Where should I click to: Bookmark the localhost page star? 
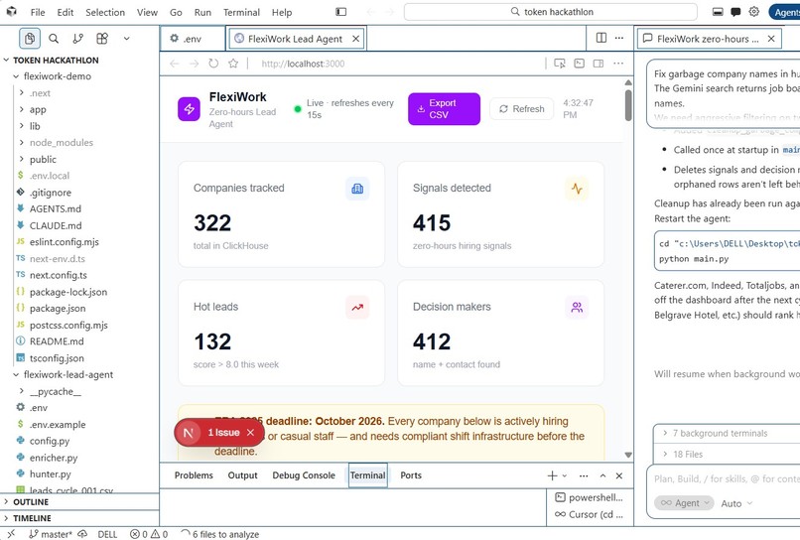click(233, 64)
